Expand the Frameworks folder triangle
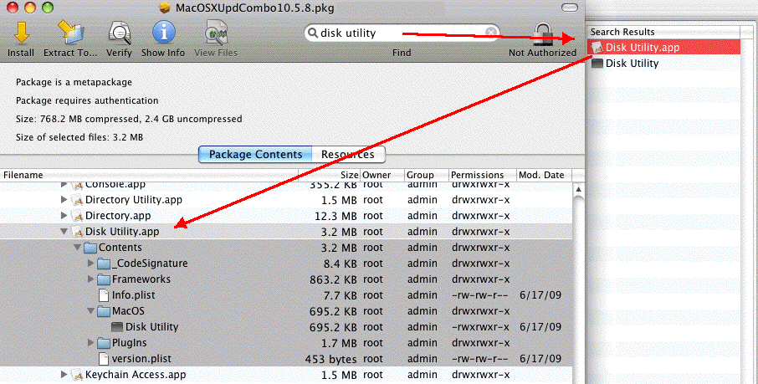Screen dimensions: 758x384 [91, 279]
